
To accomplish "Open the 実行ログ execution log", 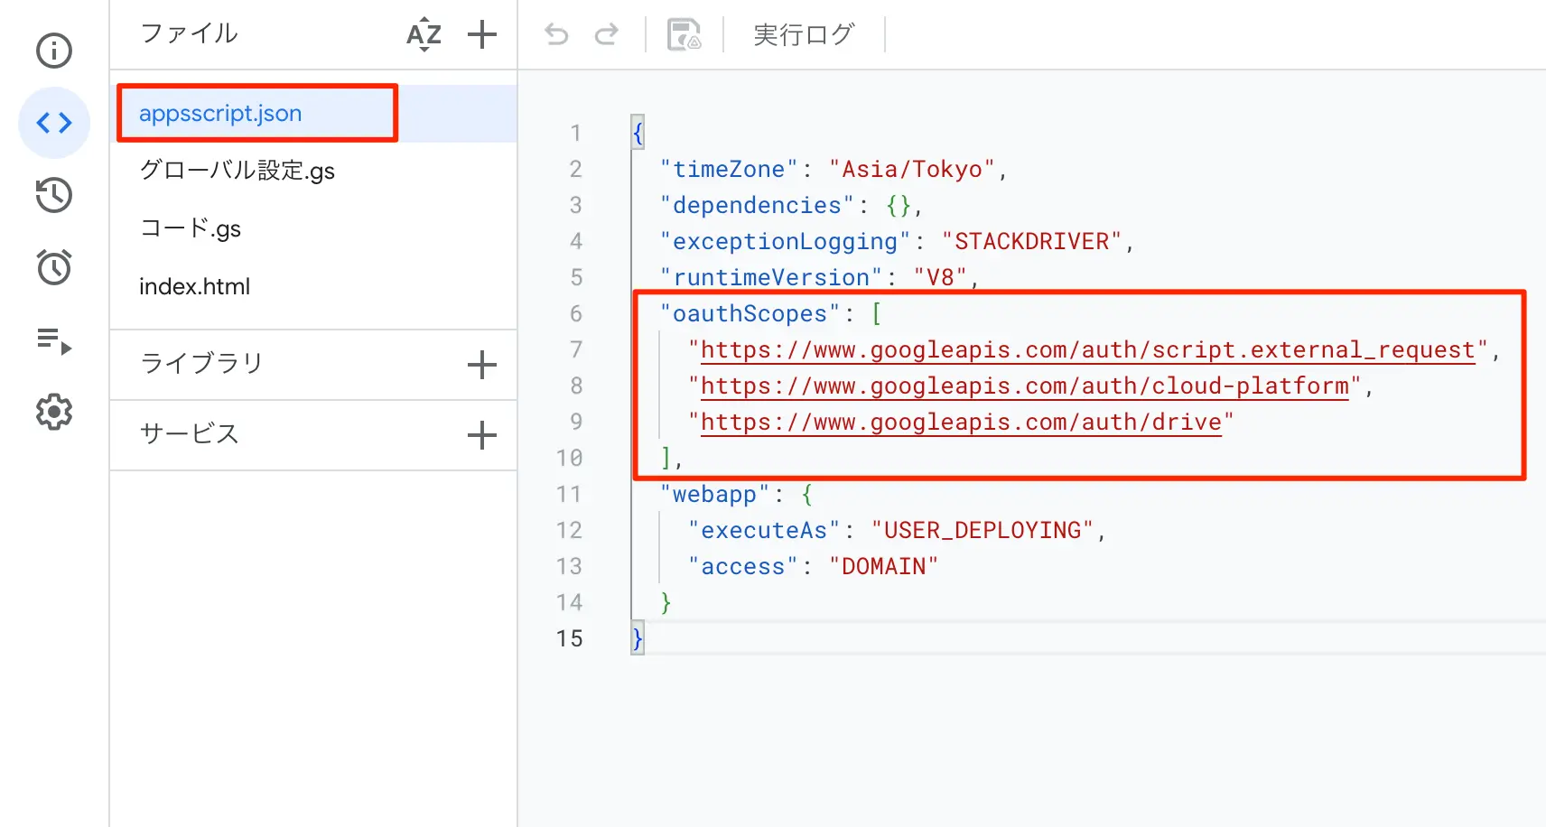I will [x=803, y=35].
